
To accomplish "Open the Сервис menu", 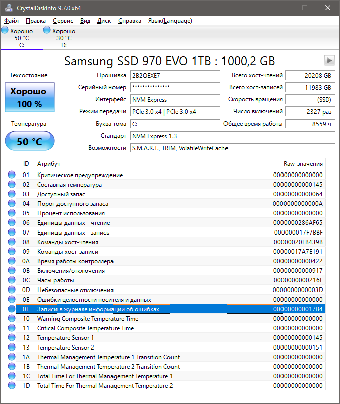I will tap(63, 21).
